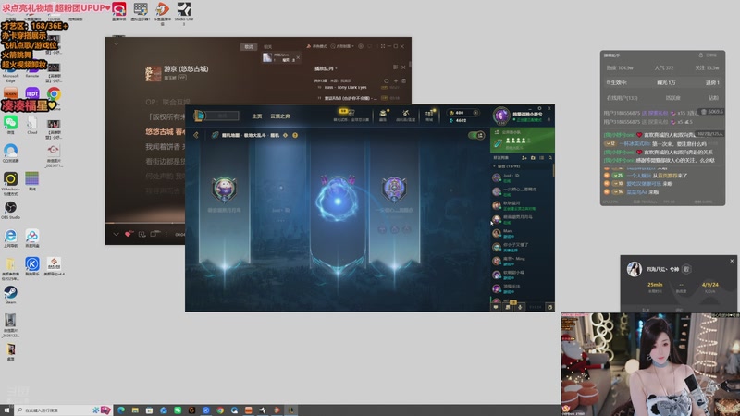Open Studio One desktop shortcut

coord(183,11)
